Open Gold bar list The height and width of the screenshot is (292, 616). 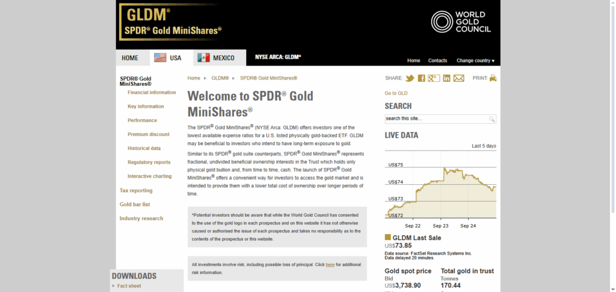pos(135,204)
